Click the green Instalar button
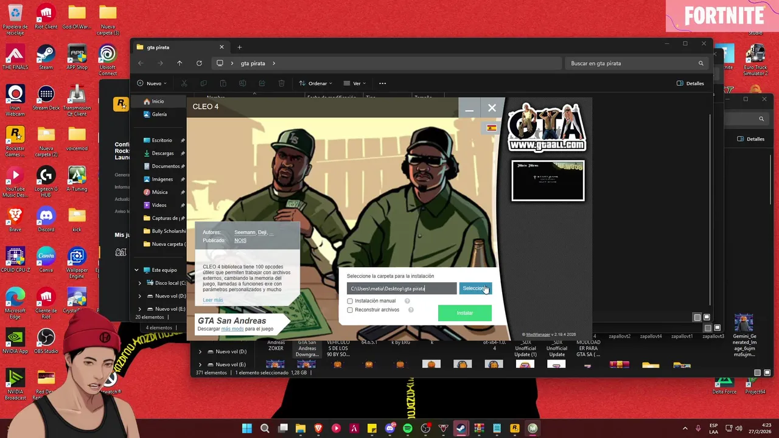Screen dimensions: 779x438 (x=465, y=313)
